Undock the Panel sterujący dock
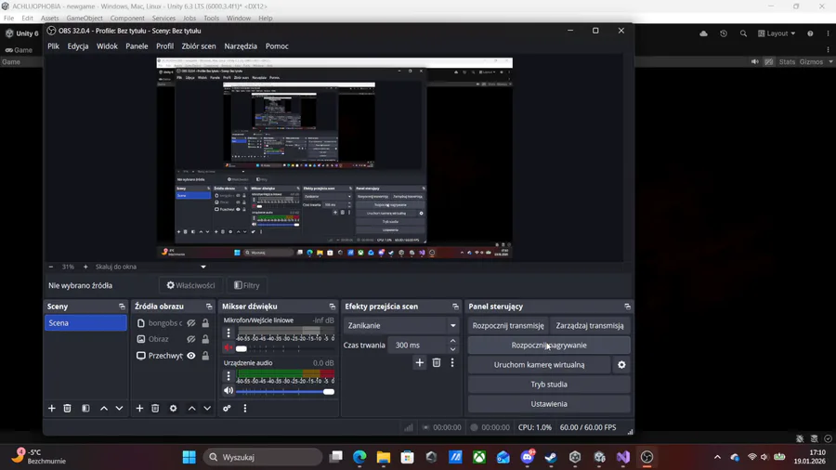The height and width of the screenshot is (470, 836). (627, 307)
